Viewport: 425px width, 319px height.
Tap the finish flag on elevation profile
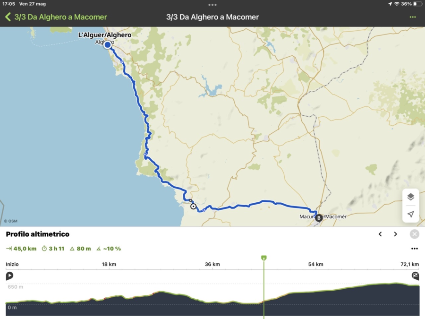[x=415, y=276]
